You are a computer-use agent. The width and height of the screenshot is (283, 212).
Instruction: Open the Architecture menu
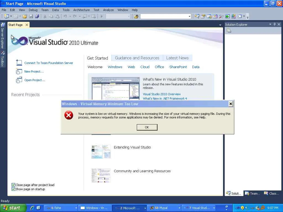(82, 10)
